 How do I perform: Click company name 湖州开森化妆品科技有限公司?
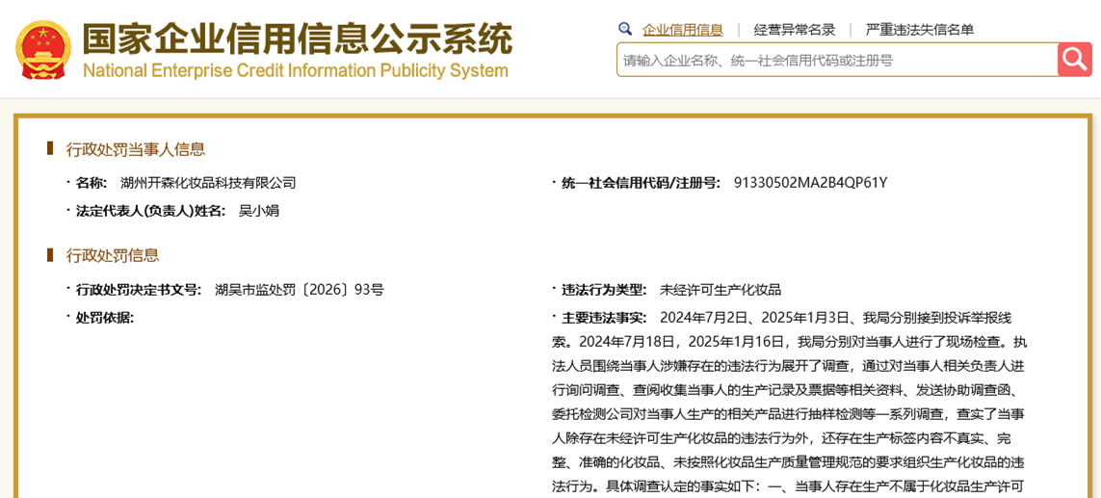208,183
